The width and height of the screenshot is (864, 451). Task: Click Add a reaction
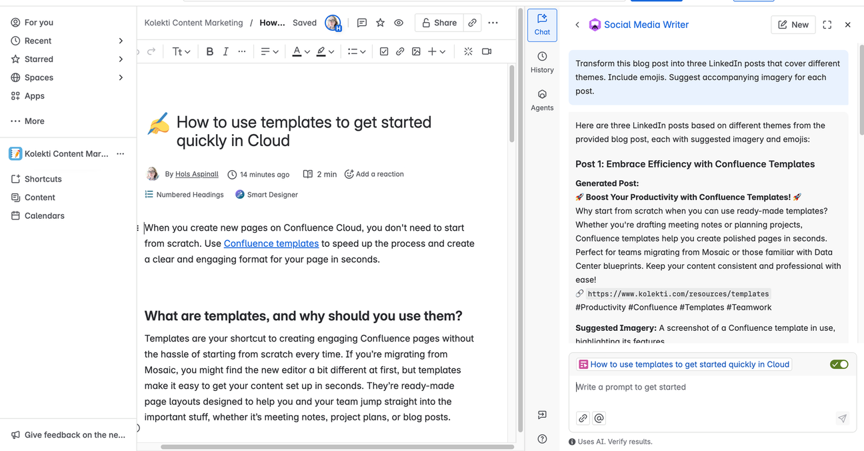pyautogui.click(x=374, y=174)
